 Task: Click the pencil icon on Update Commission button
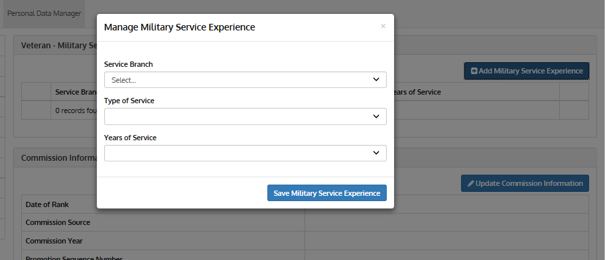[x=471, y=183]
